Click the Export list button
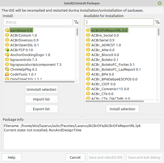 pyautogui.click(x=41, y=109)
